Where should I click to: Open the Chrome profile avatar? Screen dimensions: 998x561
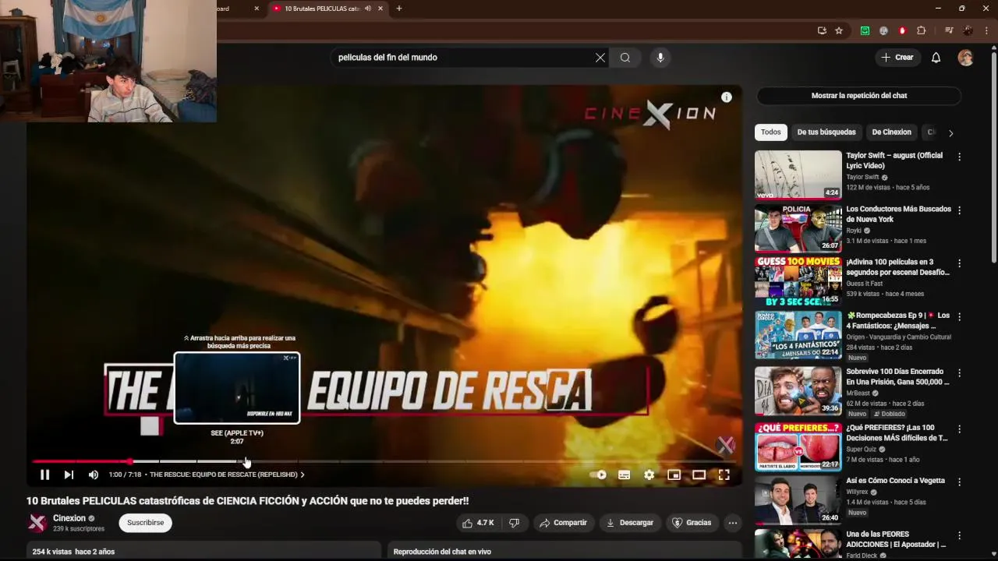[968, 30]
